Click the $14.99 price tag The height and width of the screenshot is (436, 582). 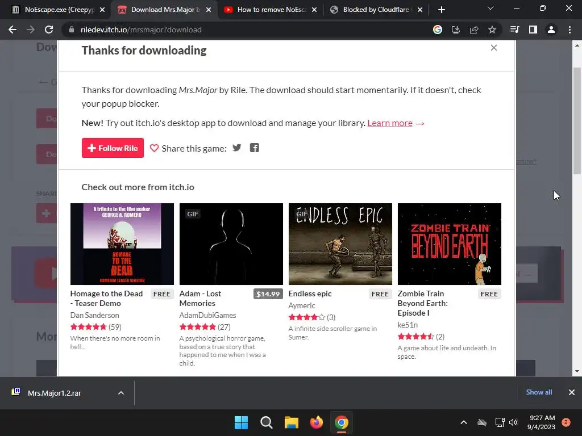pyautogui.click(x=268, y=294)
